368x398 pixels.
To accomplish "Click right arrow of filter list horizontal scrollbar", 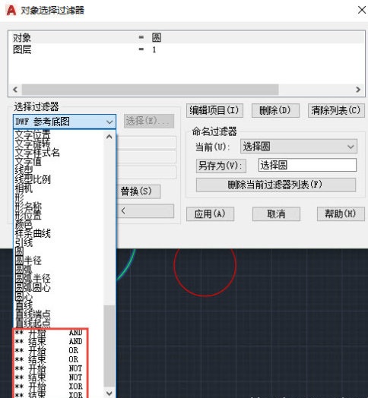I will coord(358,90).
